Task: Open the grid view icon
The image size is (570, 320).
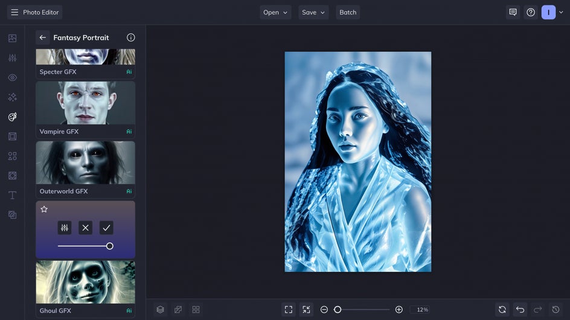Action: pos(196,310)
